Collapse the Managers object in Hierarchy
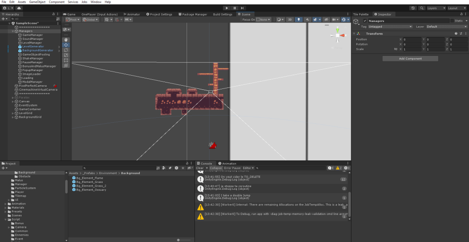Image resolution: width=469 pixels, height=242 pixels. (x=13, y=31)
